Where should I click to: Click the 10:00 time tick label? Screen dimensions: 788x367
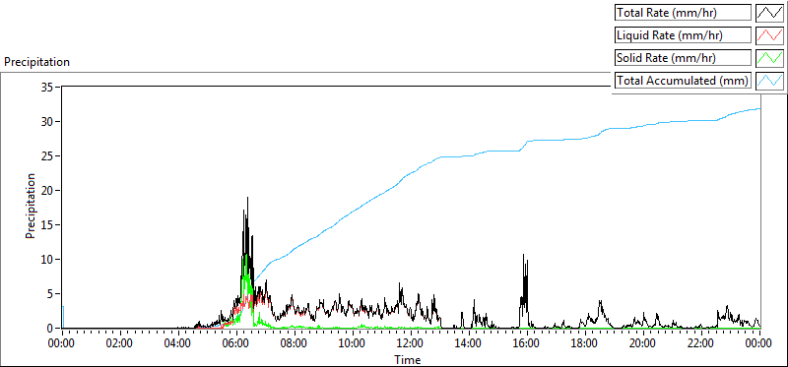[353, 344]
